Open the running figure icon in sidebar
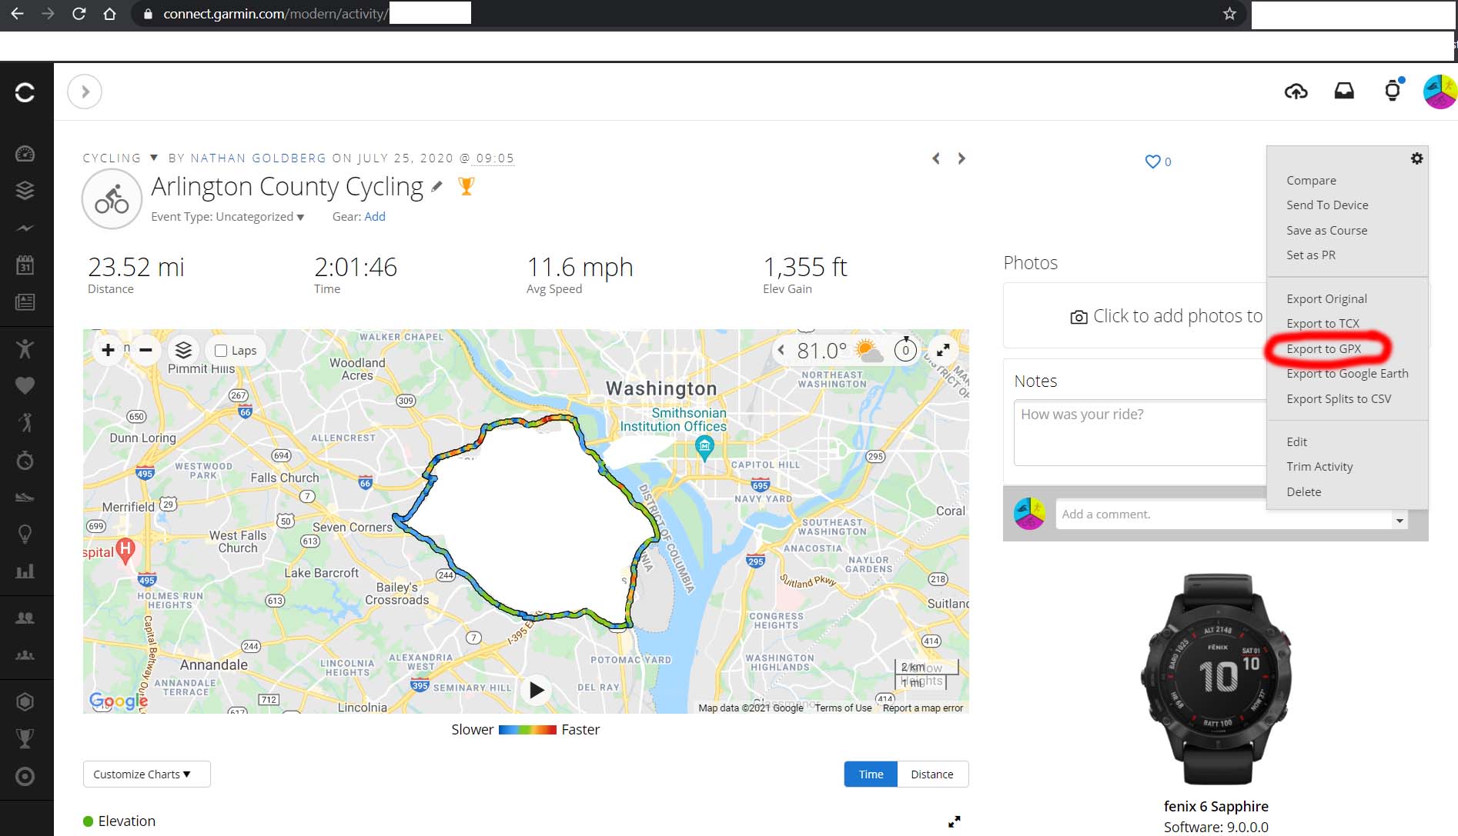This screenshot has height=836, width=1458. coord(25,422)
